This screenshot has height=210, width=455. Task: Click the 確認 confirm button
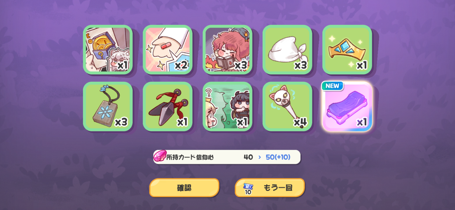pyautogui.click(x=184, y=188)
